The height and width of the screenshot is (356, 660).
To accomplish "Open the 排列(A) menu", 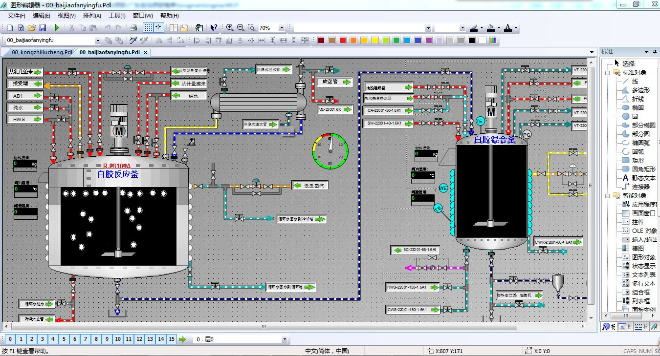I will pos(92,16).
